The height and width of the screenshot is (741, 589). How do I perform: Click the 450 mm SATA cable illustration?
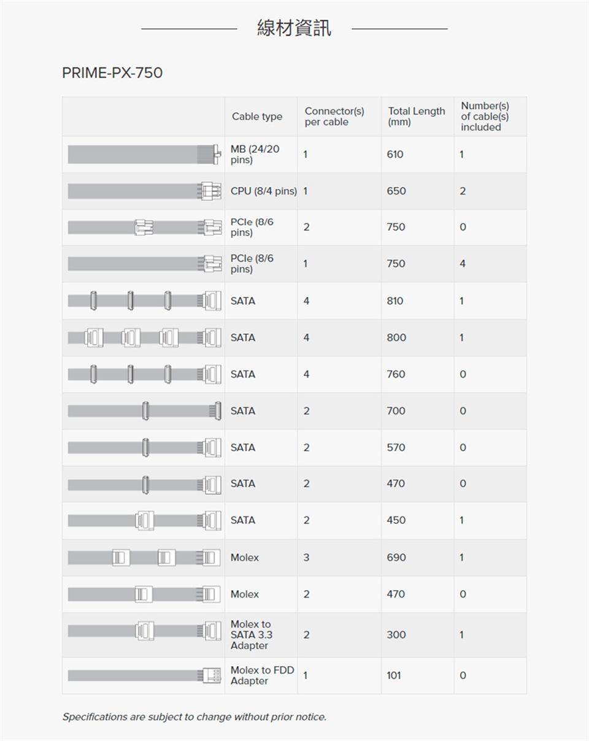coord(144,520)
